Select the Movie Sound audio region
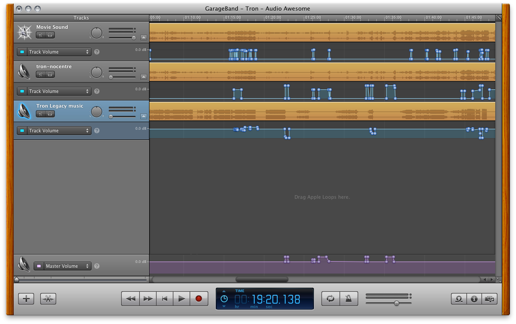The height and width of the screenshot is (324, 516). click(322, 33)
